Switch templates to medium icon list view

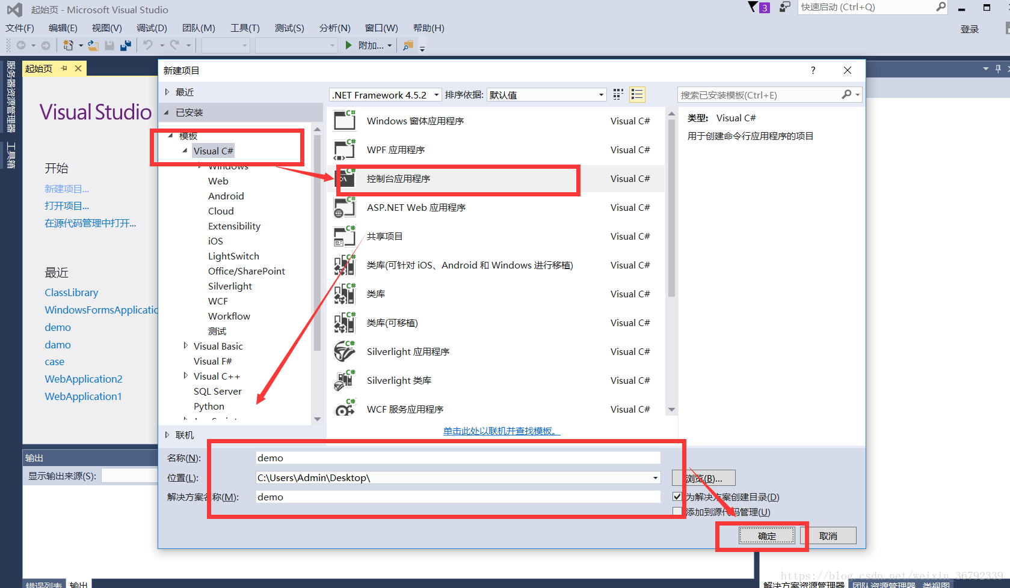click(637, 94)
